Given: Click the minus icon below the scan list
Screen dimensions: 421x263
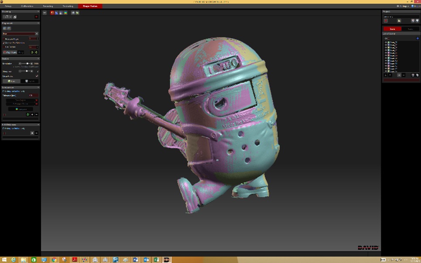Looking at the screenshot, I should (x=404, y=75).
